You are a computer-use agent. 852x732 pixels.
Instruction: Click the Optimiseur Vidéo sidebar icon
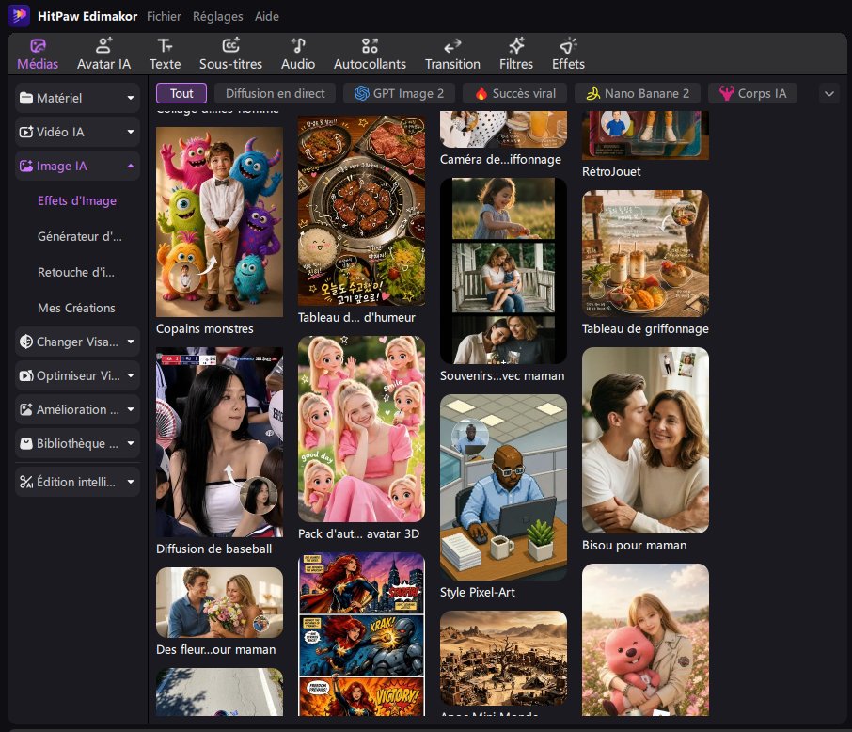pyautogui.click(x=25, y=375)
